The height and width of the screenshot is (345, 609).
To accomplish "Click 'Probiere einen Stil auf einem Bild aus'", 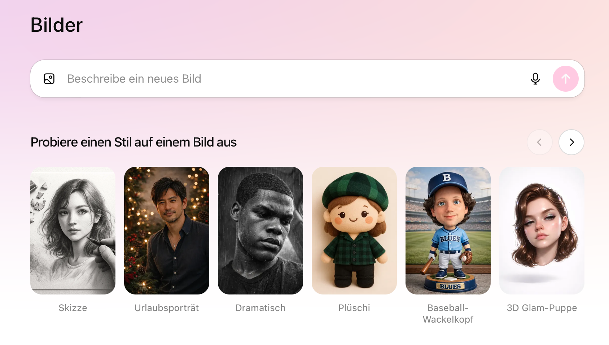I will click(133, 142).
